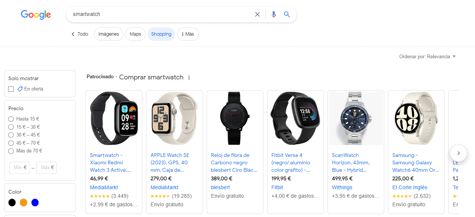Click the back chevron beside Todo

pyautogui.click(x=73, y=34)
